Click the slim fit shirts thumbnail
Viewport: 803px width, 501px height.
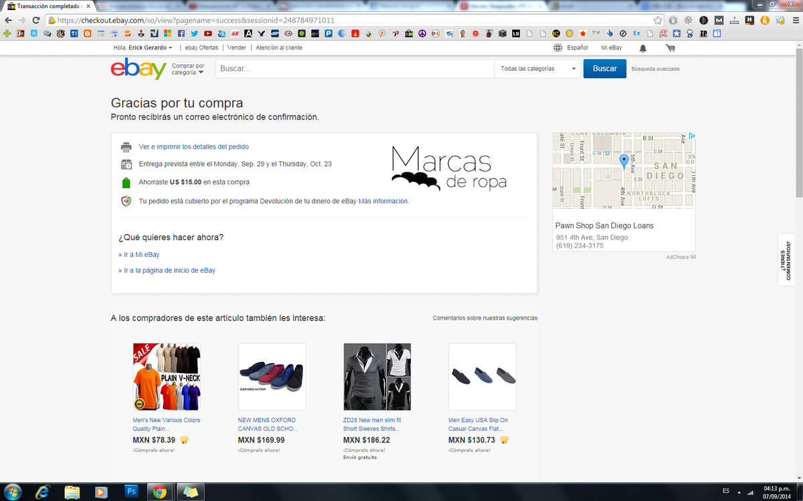377,377
